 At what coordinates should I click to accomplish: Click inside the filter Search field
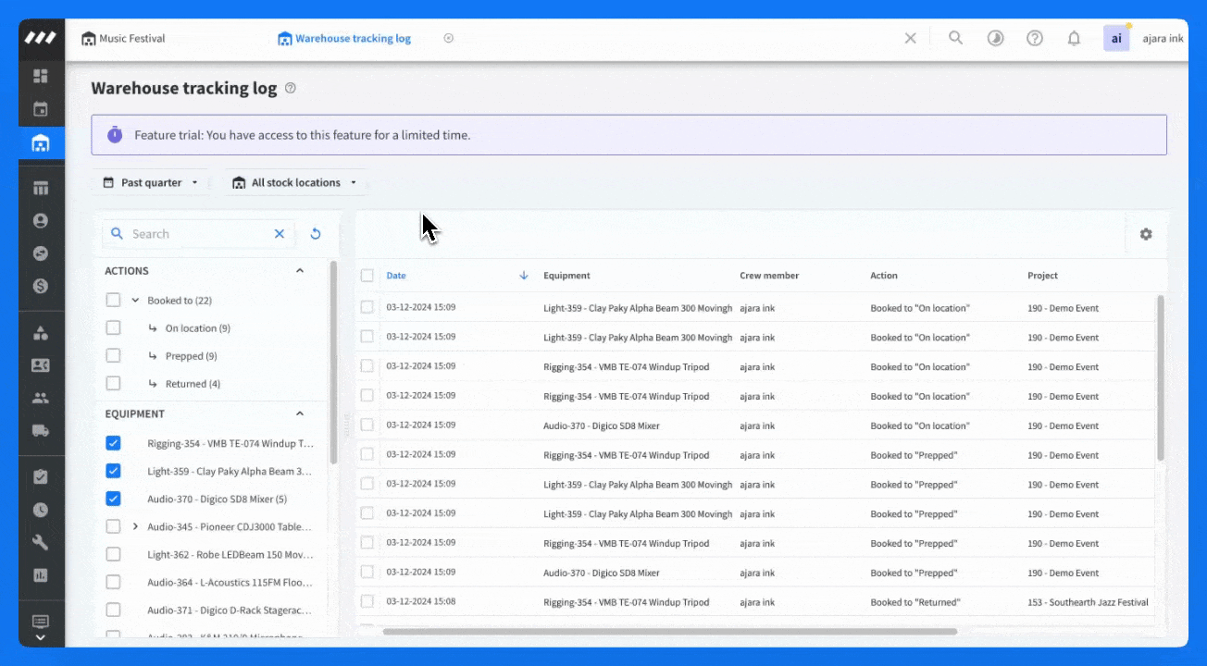(x=199, y=234)
